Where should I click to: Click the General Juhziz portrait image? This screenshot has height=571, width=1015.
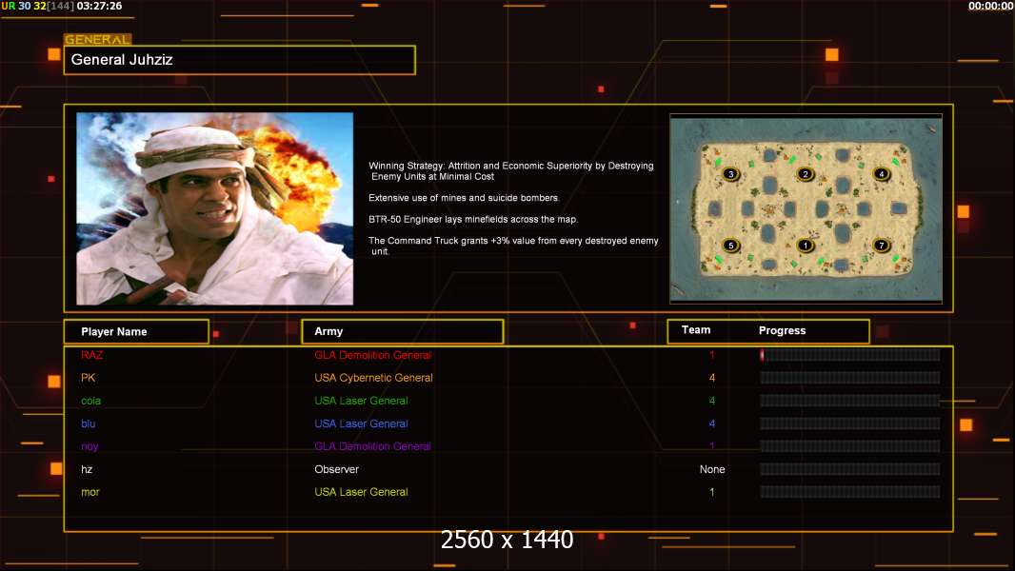pos(215,208)
